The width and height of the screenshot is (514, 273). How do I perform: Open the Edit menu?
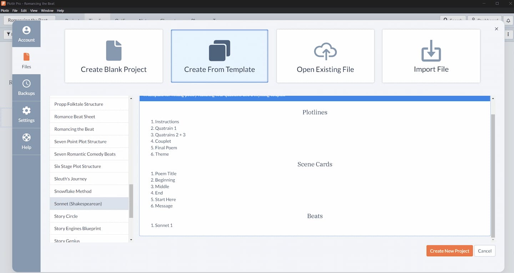click(x=24, y=11)
